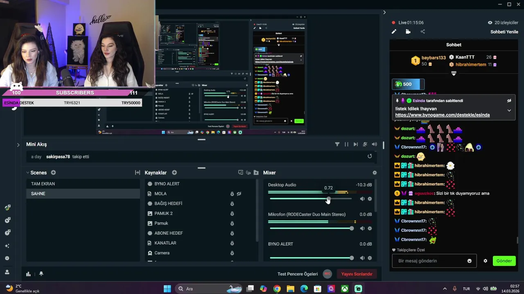
Task: Open notifications bell in the footer
Action: tap(41, 274)
